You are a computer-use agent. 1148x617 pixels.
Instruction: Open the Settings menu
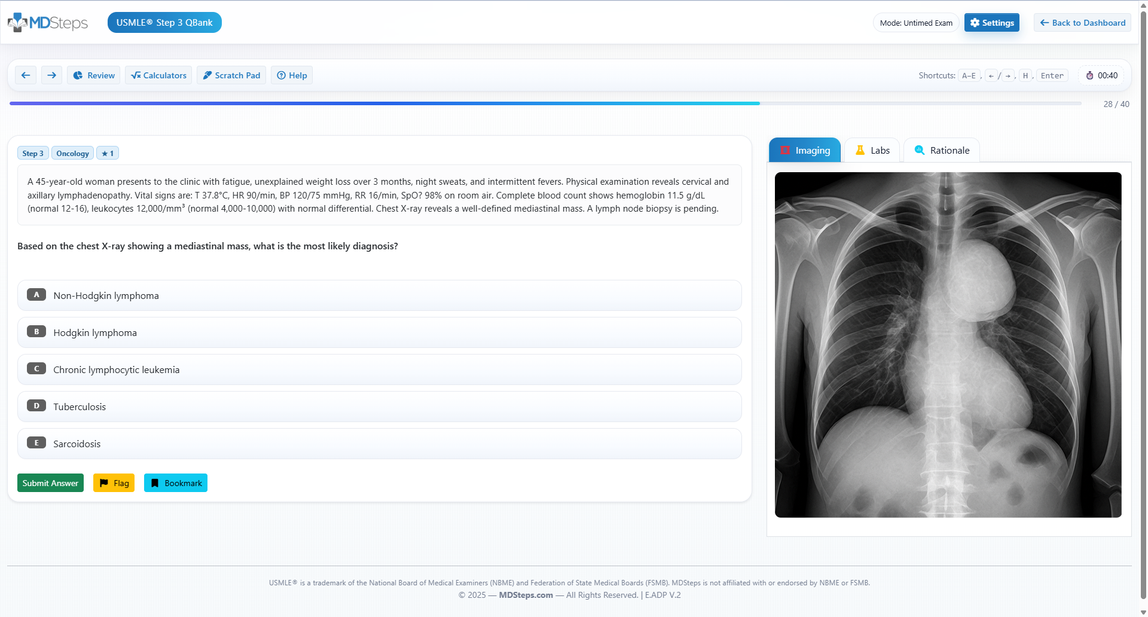pyautogui.click(x=991, y=22)
